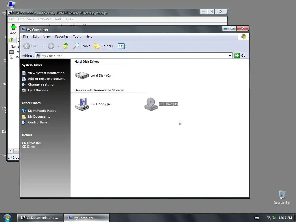Viewport: 296px width, 222px height.
Task: Click the keyboard icon in system tray
Action: point(257,218)
